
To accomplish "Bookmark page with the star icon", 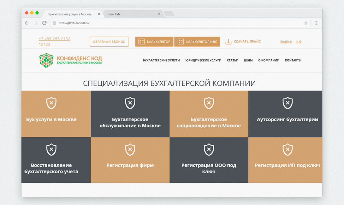I will [306, 23].
